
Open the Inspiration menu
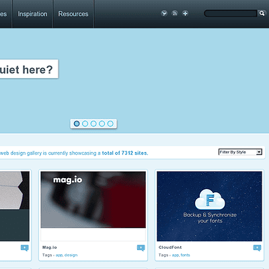coord(32,14)
